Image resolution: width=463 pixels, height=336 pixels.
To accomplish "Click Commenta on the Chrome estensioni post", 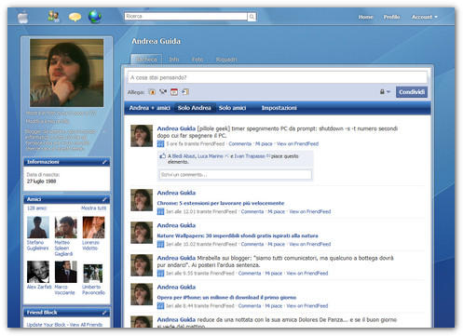I will (x=252, y=211).
